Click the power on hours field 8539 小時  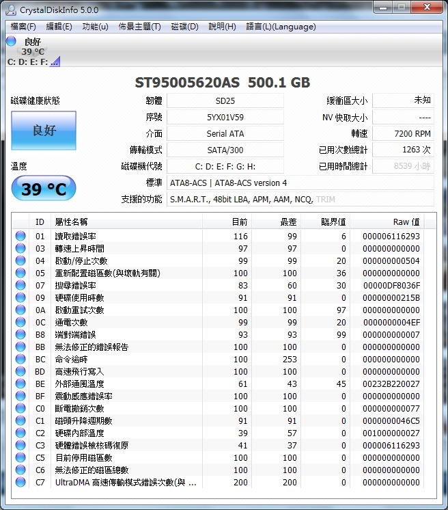403,166
